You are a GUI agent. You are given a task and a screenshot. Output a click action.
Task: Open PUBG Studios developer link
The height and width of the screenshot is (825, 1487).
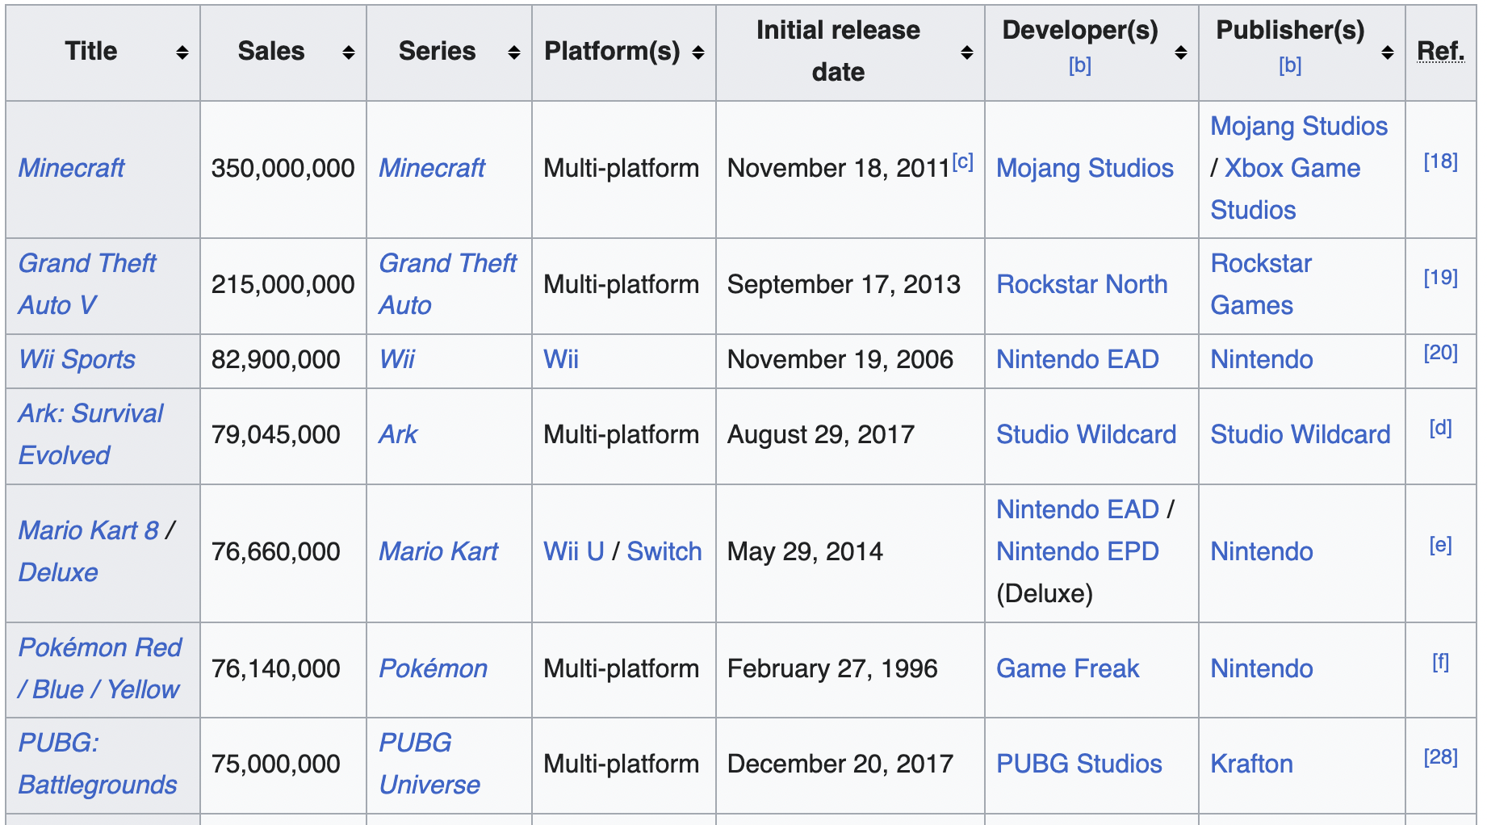click(1079, 764)
